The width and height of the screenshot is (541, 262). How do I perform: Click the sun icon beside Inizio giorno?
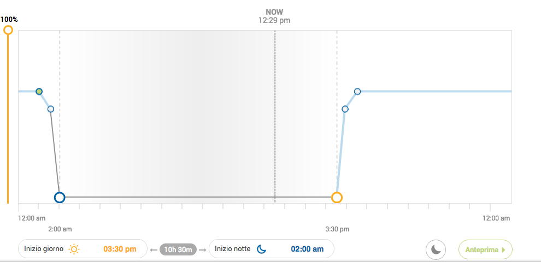click(x=74, y=249)
